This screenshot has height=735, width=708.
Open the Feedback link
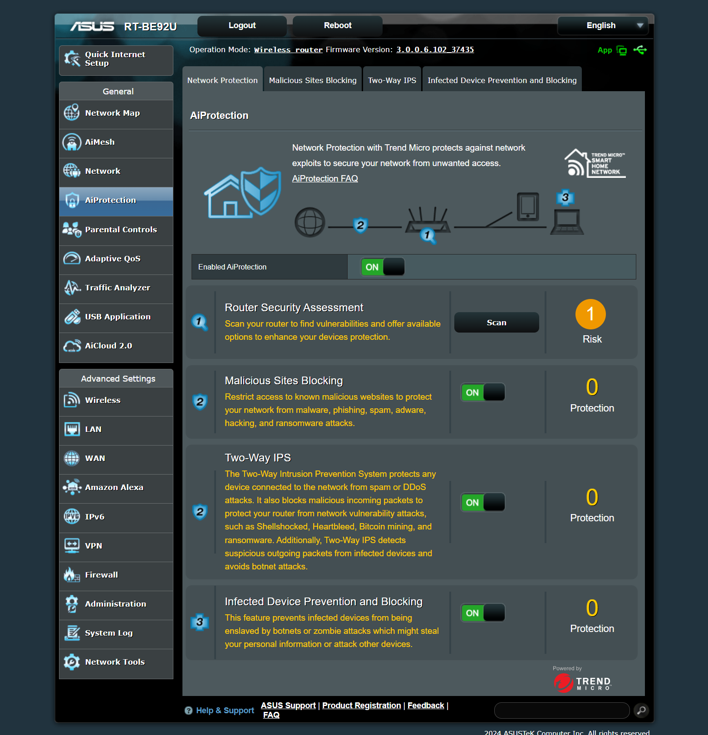coord(426,706)
